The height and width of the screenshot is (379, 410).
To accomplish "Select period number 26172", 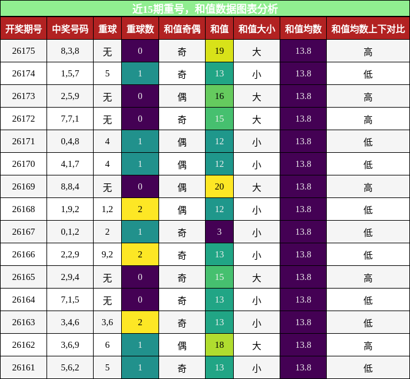I will coord(23,119).
